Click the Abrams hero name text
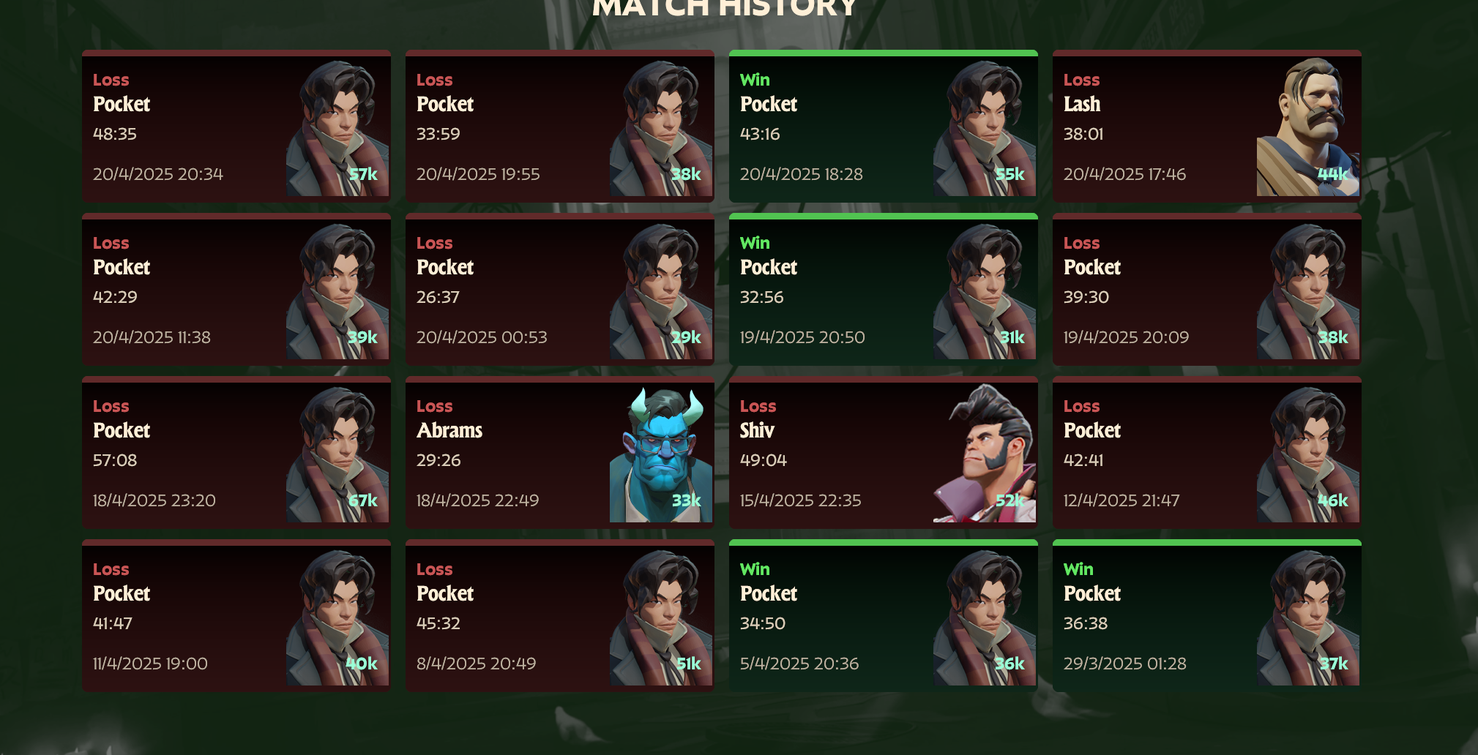This screenshot has width=1478, height=755. point(449,430)
